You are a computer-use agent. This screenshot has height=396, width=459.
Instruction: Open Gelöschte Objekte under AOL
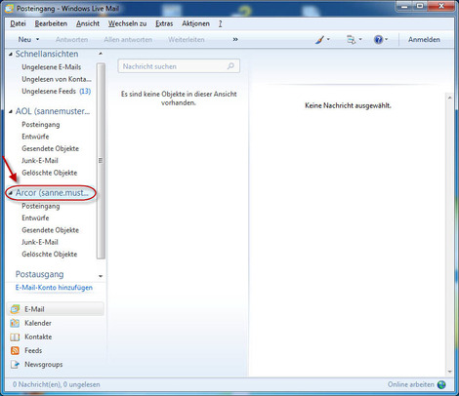[50, 173]
